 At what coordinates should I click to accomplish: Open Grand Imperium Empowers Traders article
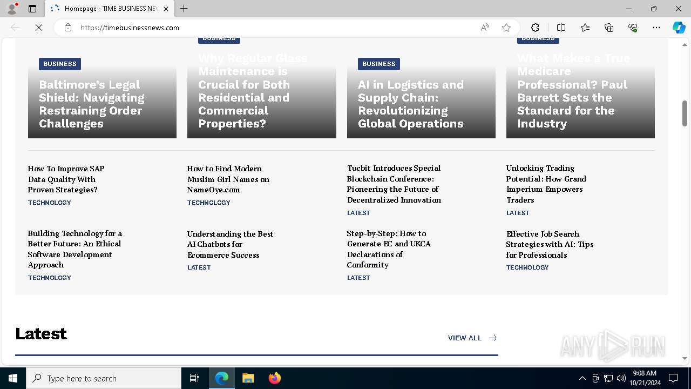pos(546,184)
